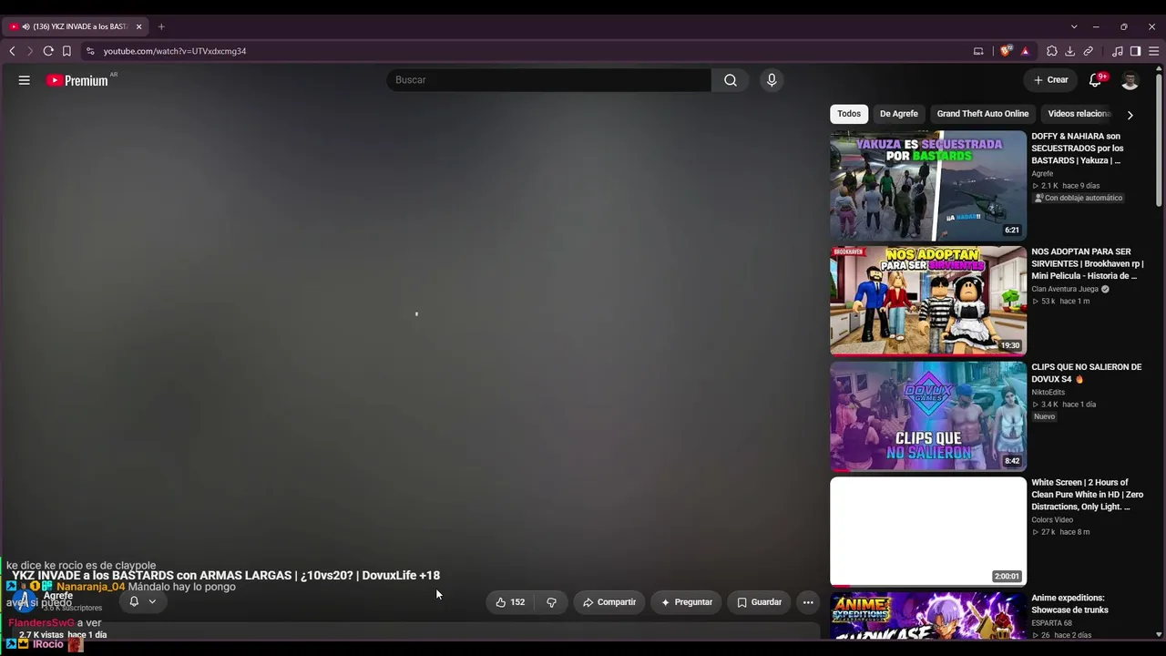Select the De Agrefe filter chip
The height and width of the screenshot is (656, 1166).
point(899,114)
